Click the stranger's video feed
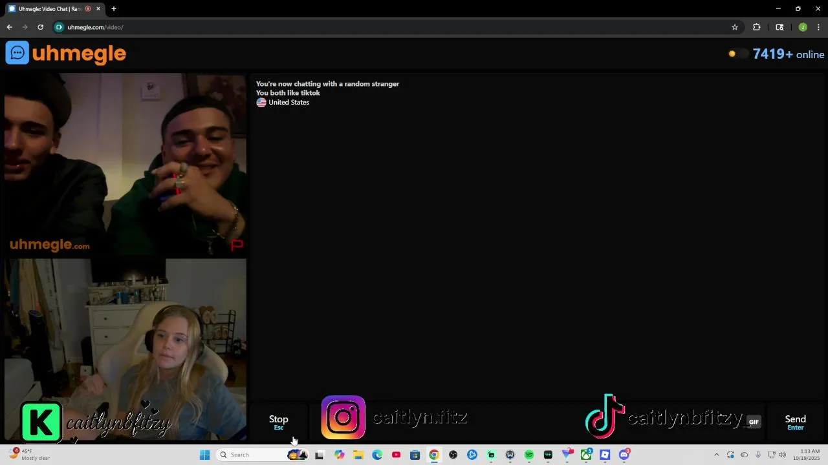The width and height of the screenshot is (828, 465). 125,165
